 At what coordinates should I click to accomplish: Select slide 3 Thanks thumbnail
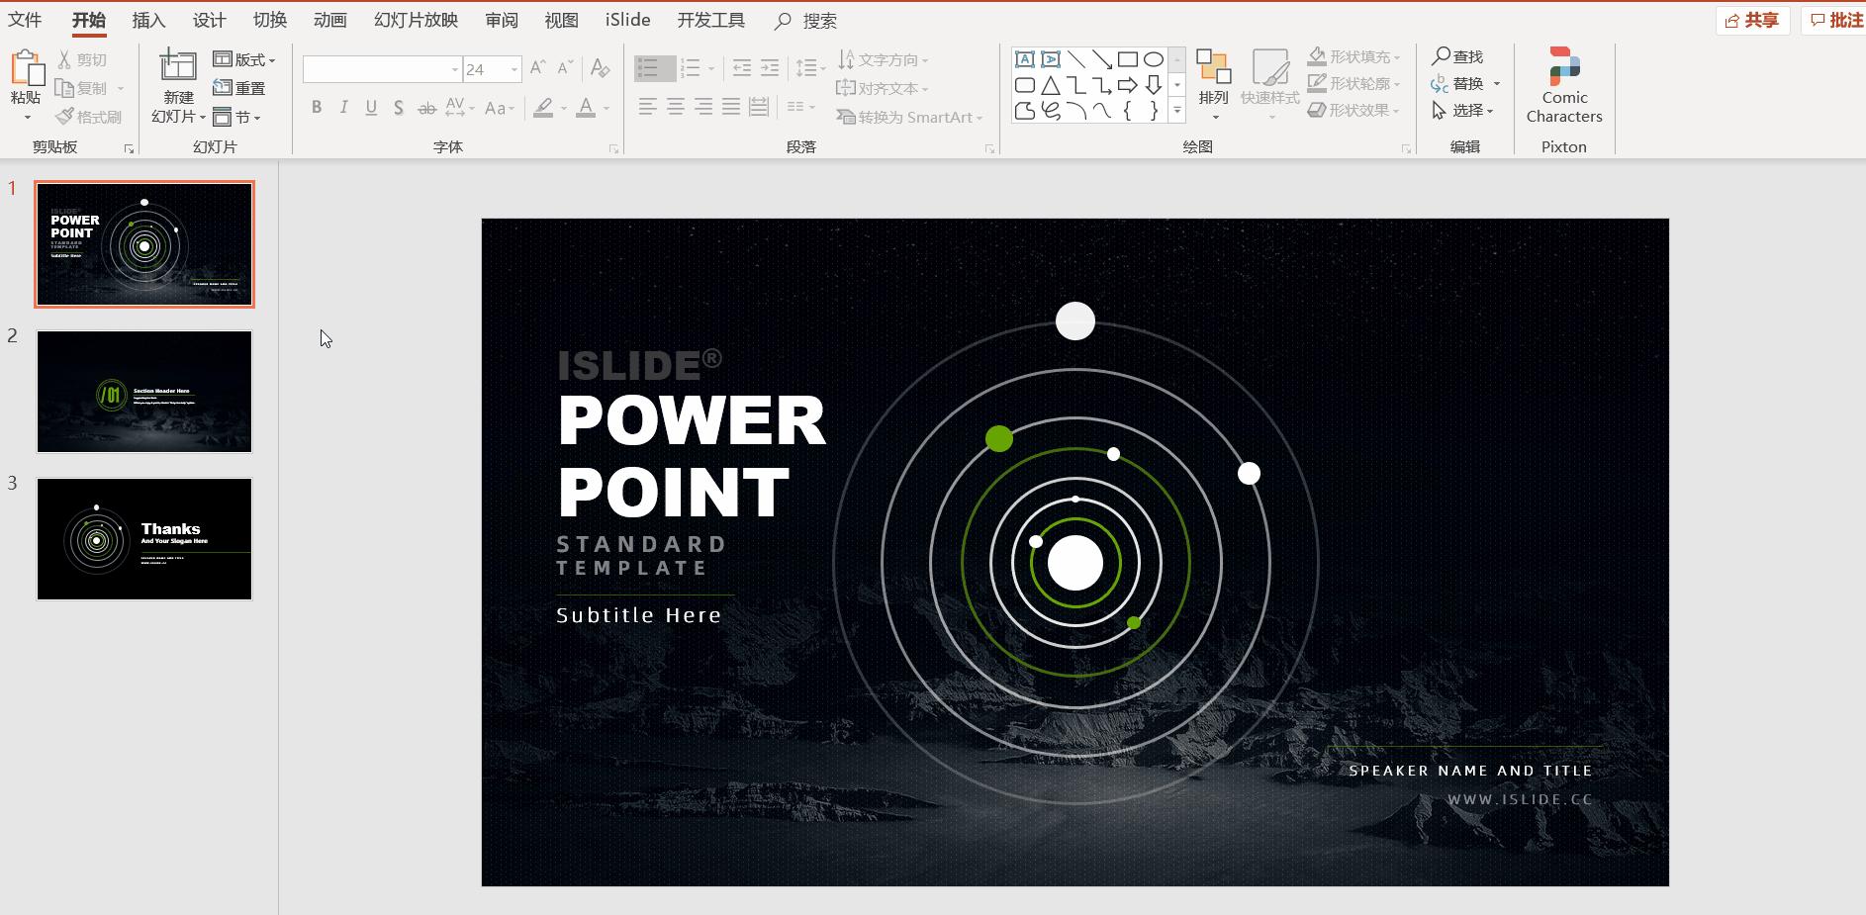(144, 539)
